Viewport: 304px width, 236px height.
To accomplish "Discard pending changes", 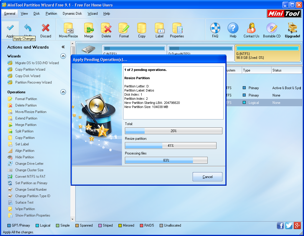I will [45, 29].
